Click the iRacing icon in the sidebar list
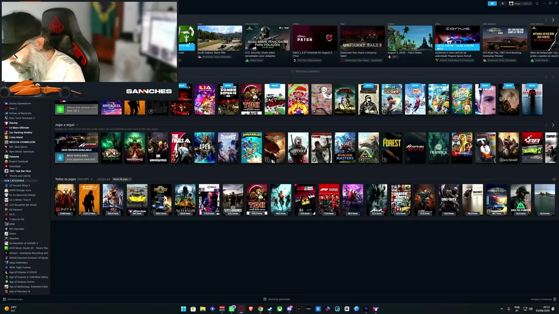This screenshot has height=314, width=559. [x=6, y=123]
